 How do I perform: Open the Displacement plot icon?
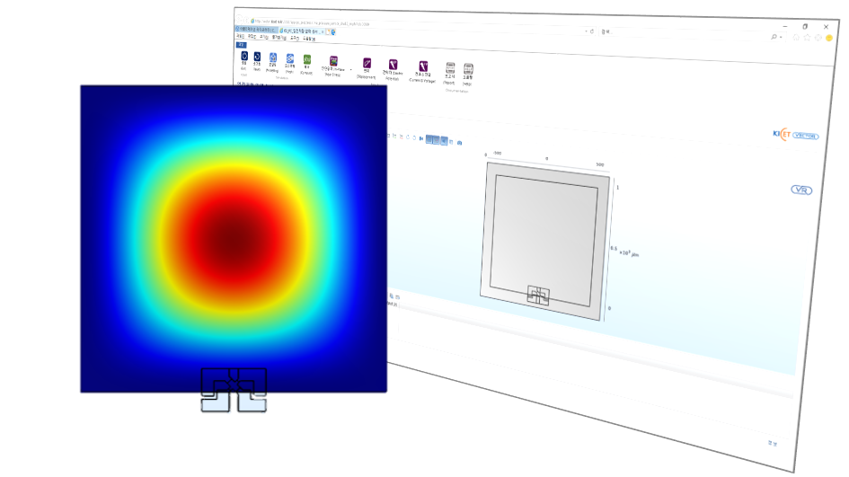pyautogui.click(x=367, y=64)
